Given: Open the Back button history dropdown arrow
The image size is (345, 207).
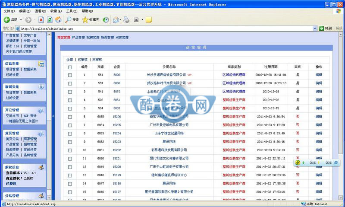Looking at the screenshot, I should (21, 20).
